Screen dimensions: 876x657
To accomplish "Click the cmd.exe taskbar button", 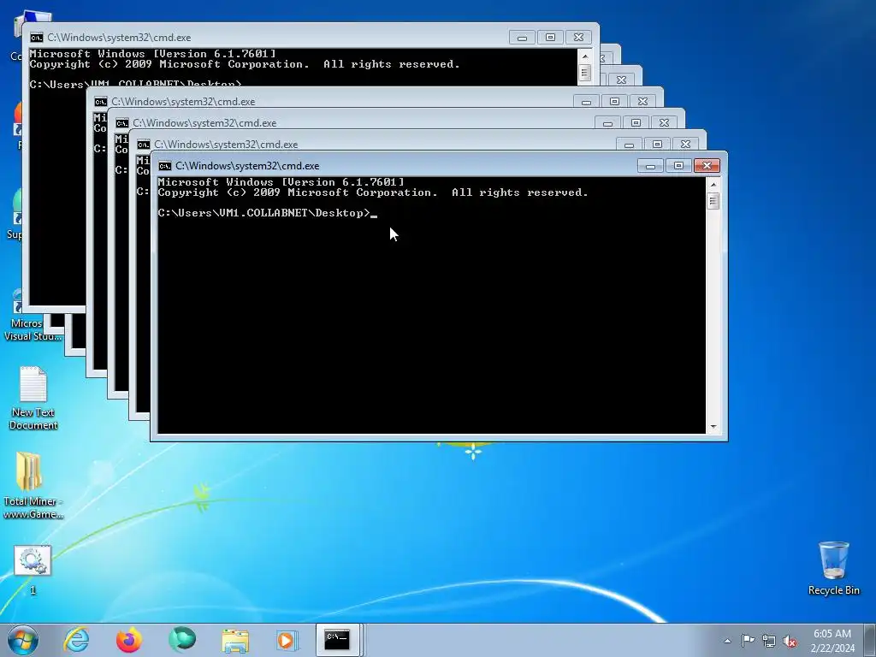I will point(339,640).
